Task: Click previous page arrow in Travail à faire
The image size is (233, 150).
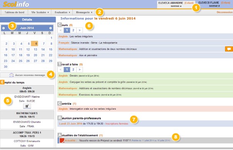Action: [x=60, y=69]
